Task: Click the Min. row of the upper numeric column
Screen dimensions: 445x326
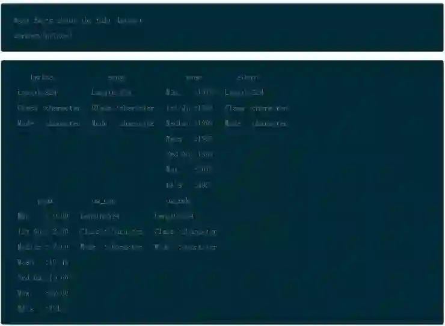Action: [189, 93]
